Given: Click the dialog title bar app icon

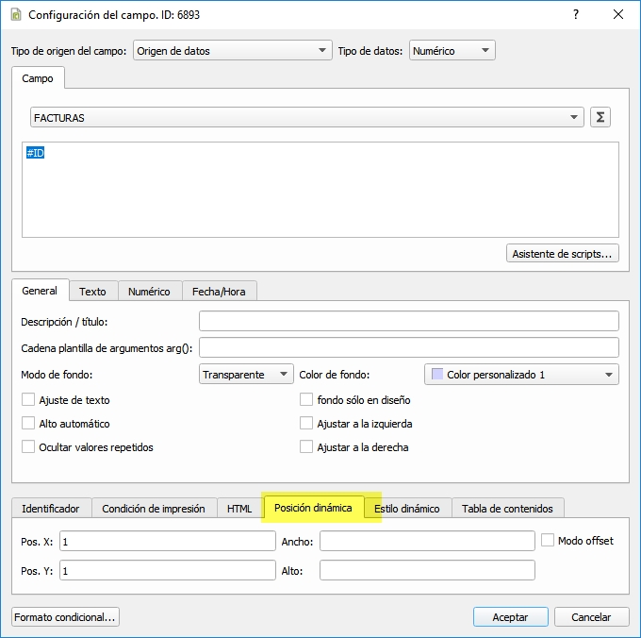Looking at the screenshot, I should click(x=15, y=15).
